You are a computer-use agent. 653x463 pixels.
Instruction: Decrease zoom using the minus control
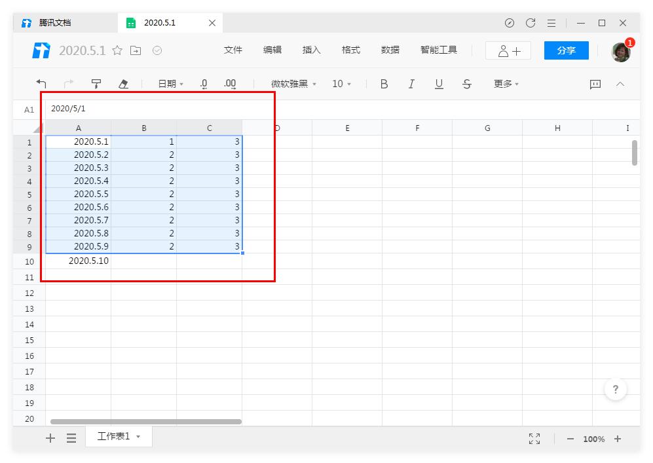click(x=570, y=439)
